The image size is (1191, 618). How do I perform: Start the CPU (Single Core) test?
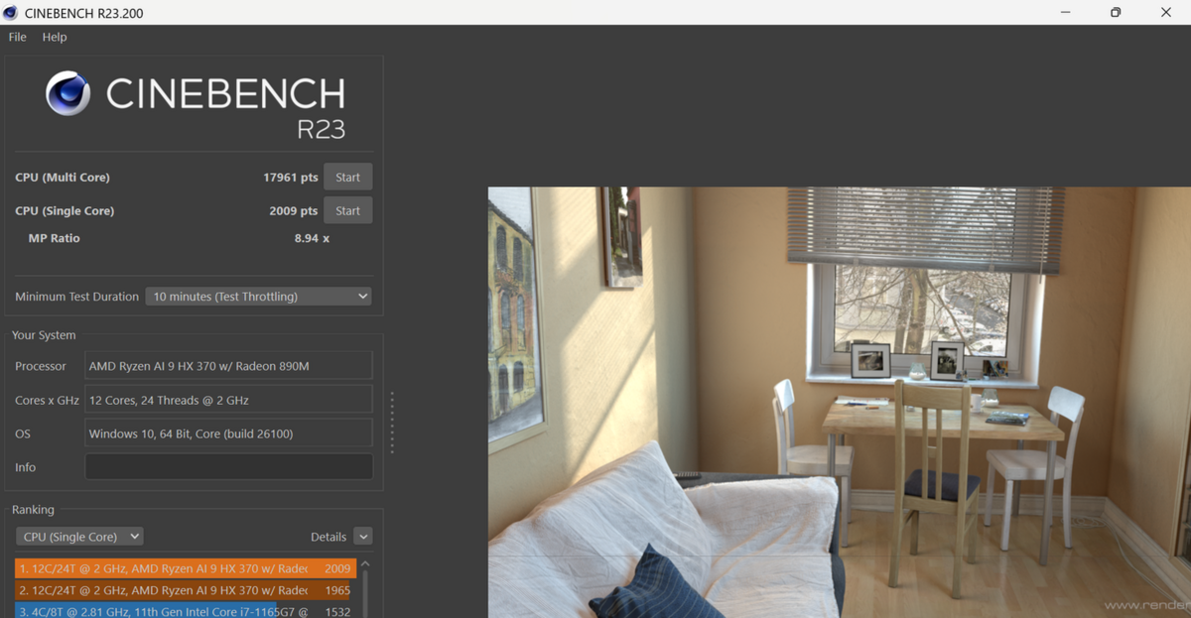click(347, 210)
